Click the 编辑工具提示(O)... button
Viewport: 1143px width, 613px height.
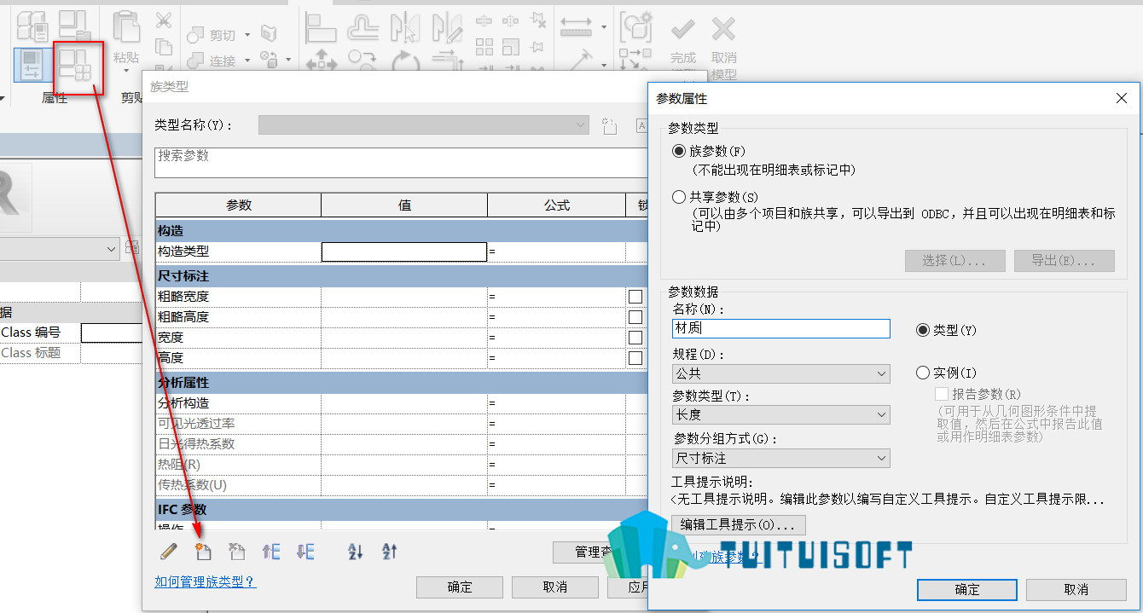coord(739,524)
